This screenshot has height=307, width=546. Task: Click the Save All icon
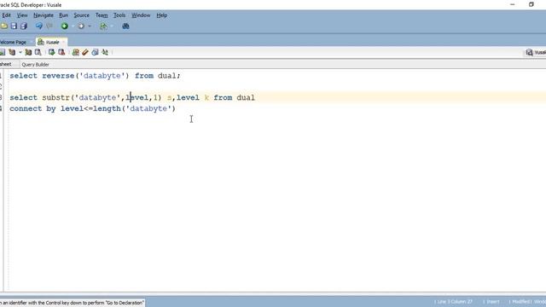(x=24, y=26)
